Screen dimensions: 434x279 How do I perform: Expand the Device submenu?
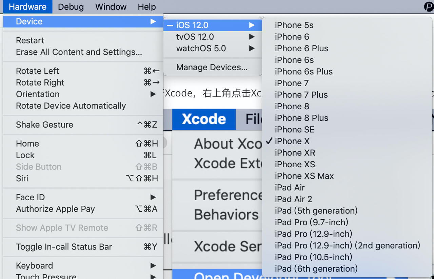(83, 21)
